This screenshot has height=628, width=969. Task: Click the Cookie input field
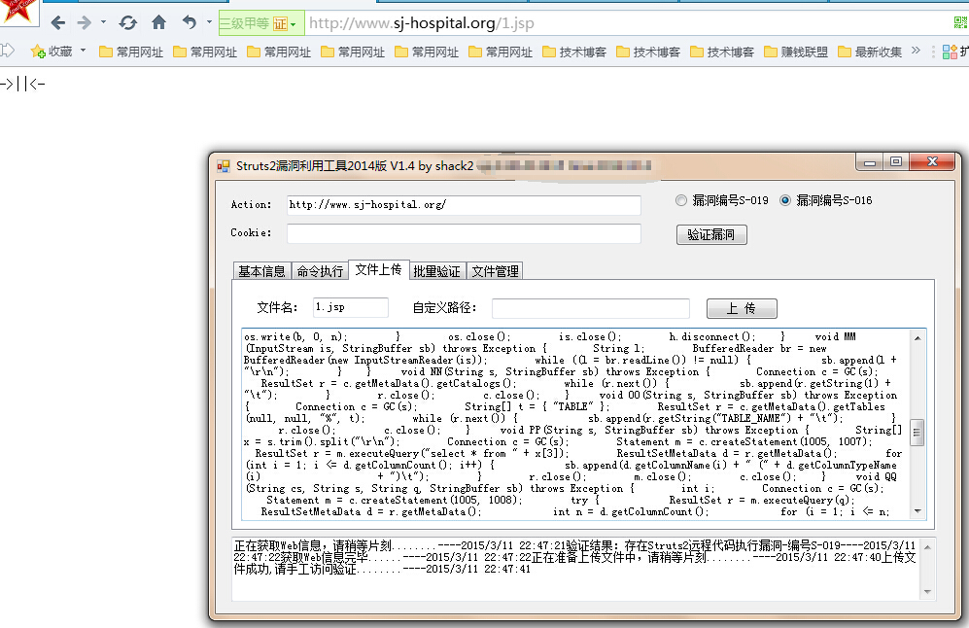(464, 233)
